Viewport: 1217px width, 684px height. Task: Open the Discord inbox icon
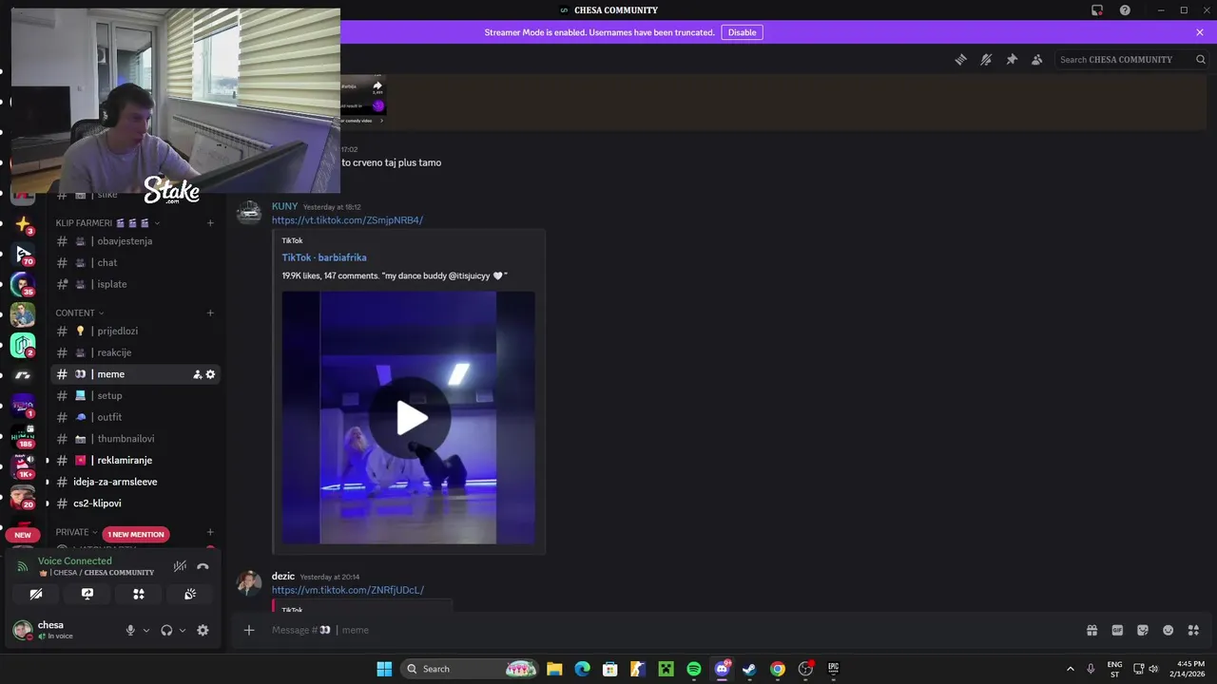coord(1097,10)
